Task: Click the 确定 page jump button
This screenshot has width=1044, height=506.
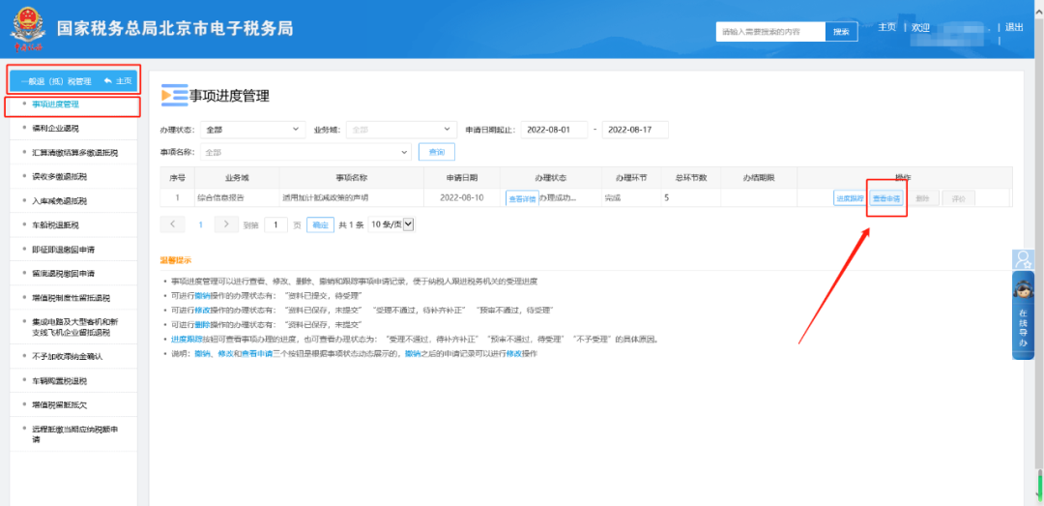Action: click(320, 224)
